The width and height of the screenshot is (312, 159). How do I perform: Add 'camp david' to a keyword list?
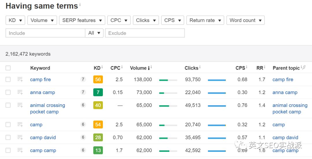[20, 137]
